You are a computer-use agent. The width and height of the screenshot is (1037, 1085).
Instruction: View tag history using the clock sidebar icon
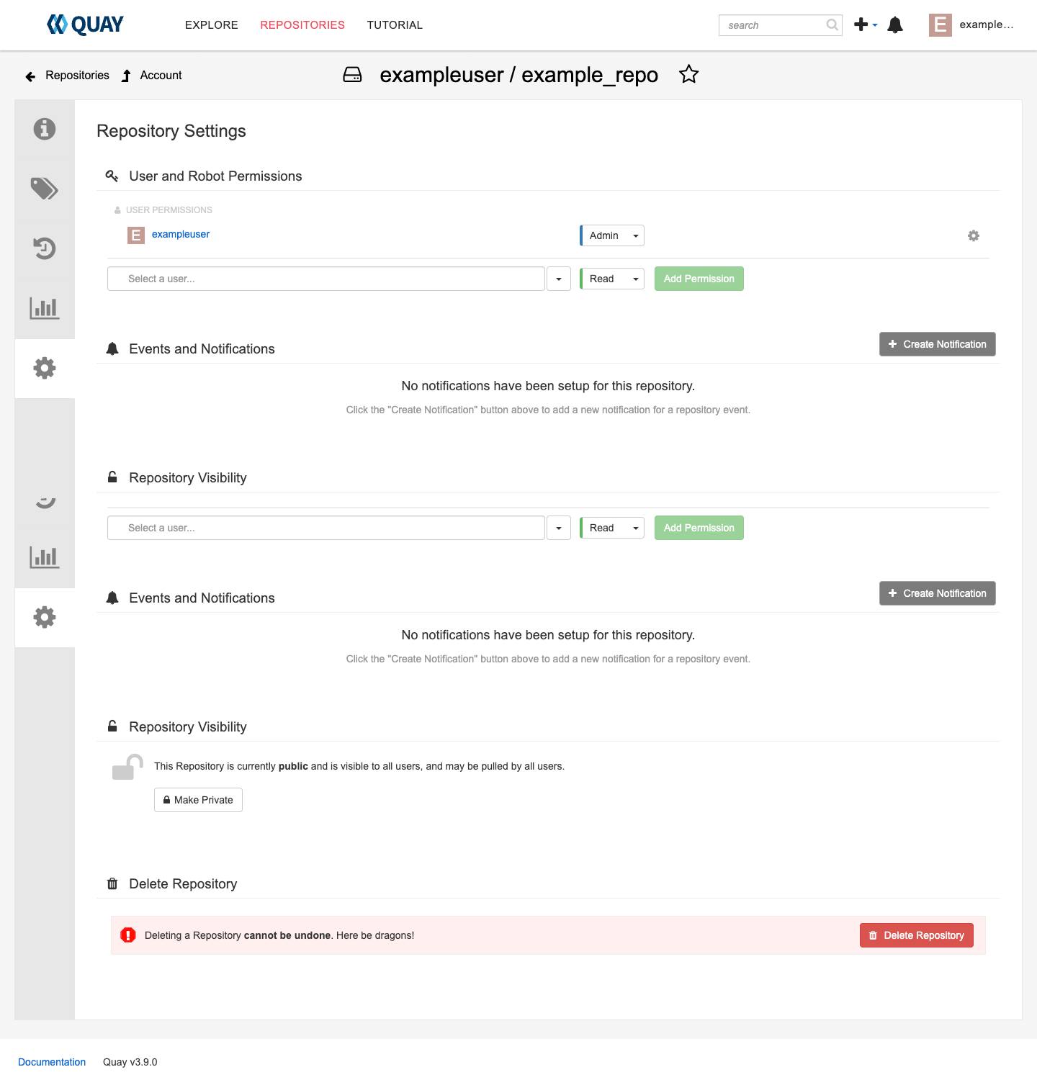pos(45,248)
